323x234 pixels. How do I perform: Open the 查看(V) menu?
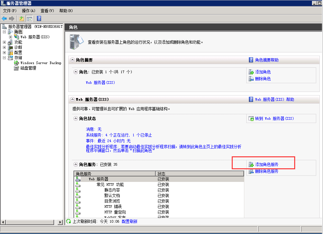(x=47, y=11)
